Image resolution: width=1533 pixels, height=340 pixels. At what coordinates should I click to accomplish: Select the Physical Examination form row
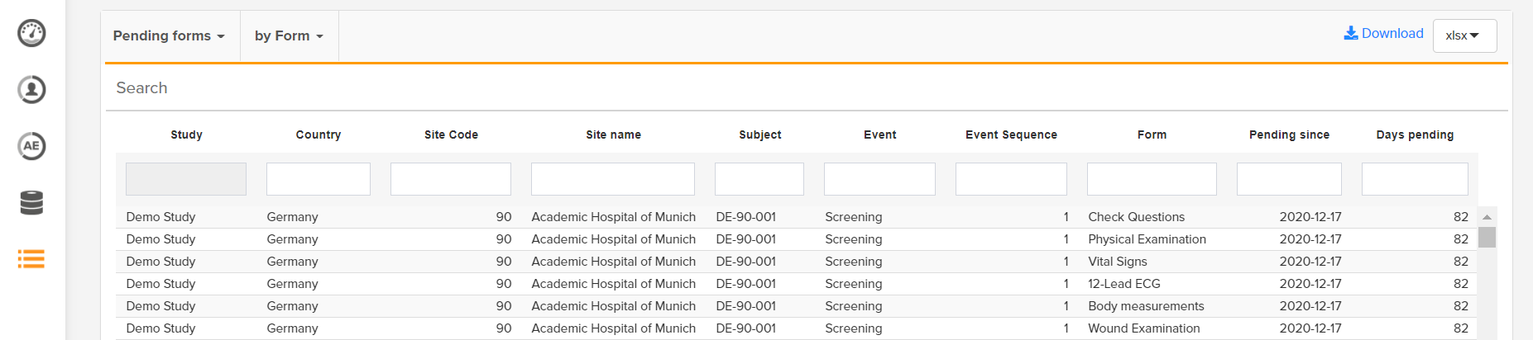(x=1147, y=239)
